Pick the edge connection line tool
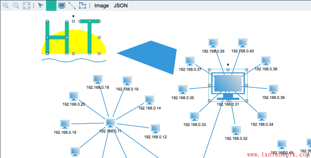 [x=72, y=6]
